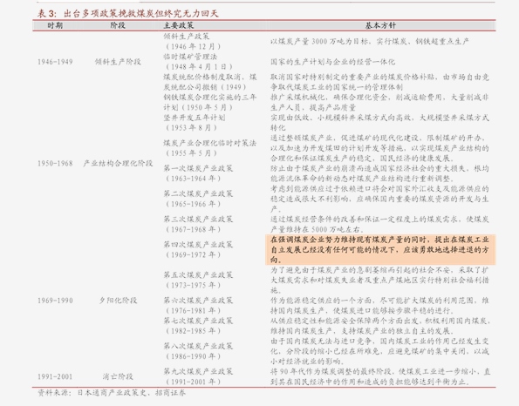The width and height of the screenshot is (519, 406).
Task: Select 坚井开发五年计划 policy entry
Action: pos(195,123)
